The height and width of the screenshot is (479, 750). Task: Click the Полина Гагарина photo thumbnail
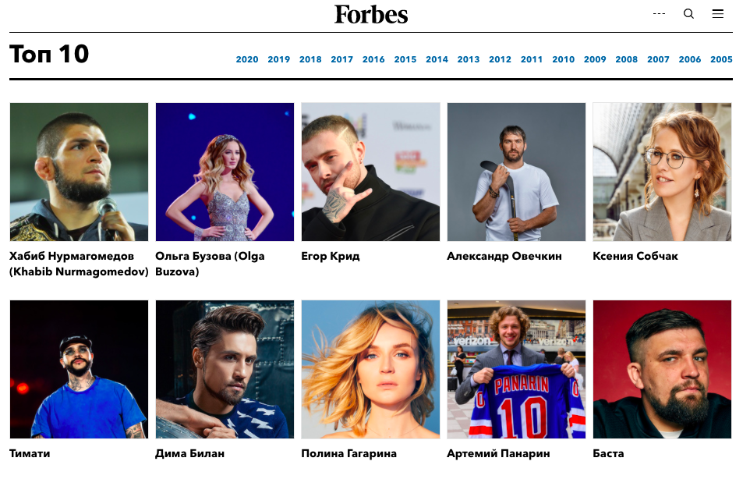370,370
